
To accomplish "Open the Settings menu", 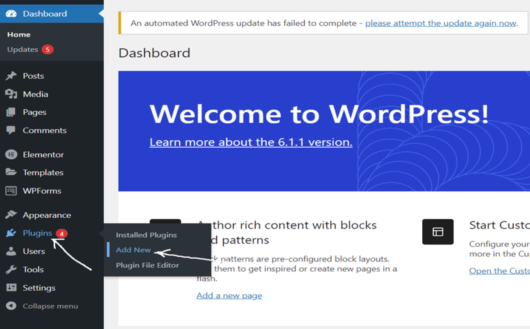I will (x=52, y=288).
